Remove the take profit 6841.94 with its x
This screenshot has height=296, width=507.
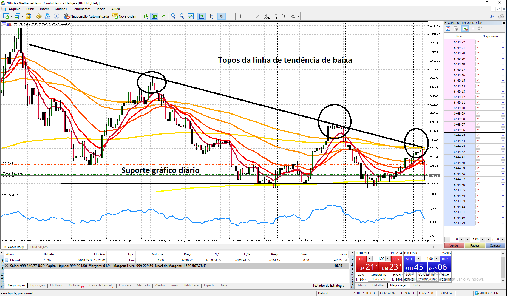pyautogui.click(x=249, y=260)
